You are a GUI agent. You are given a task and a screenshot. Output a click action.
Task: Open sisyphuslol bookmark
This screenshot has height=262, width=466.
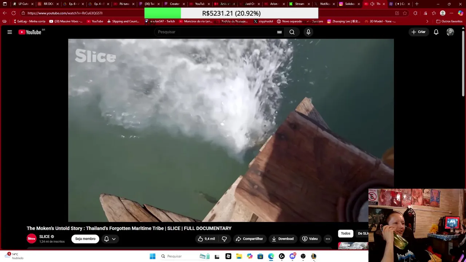(263, 21)
